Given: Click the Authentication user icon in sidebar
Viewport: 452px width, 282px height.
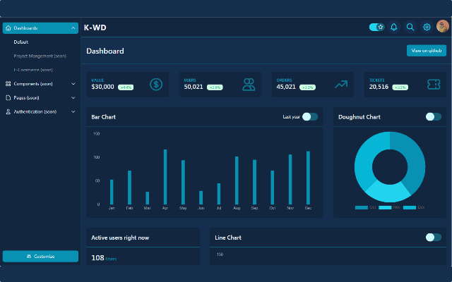Looking at the screenshot, I should 8,111.
